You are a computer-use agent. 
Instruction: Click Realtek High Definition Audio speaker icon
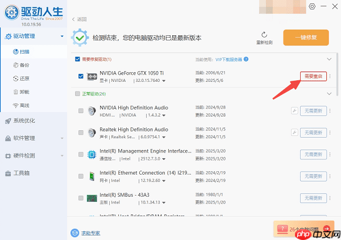point(92,133)
